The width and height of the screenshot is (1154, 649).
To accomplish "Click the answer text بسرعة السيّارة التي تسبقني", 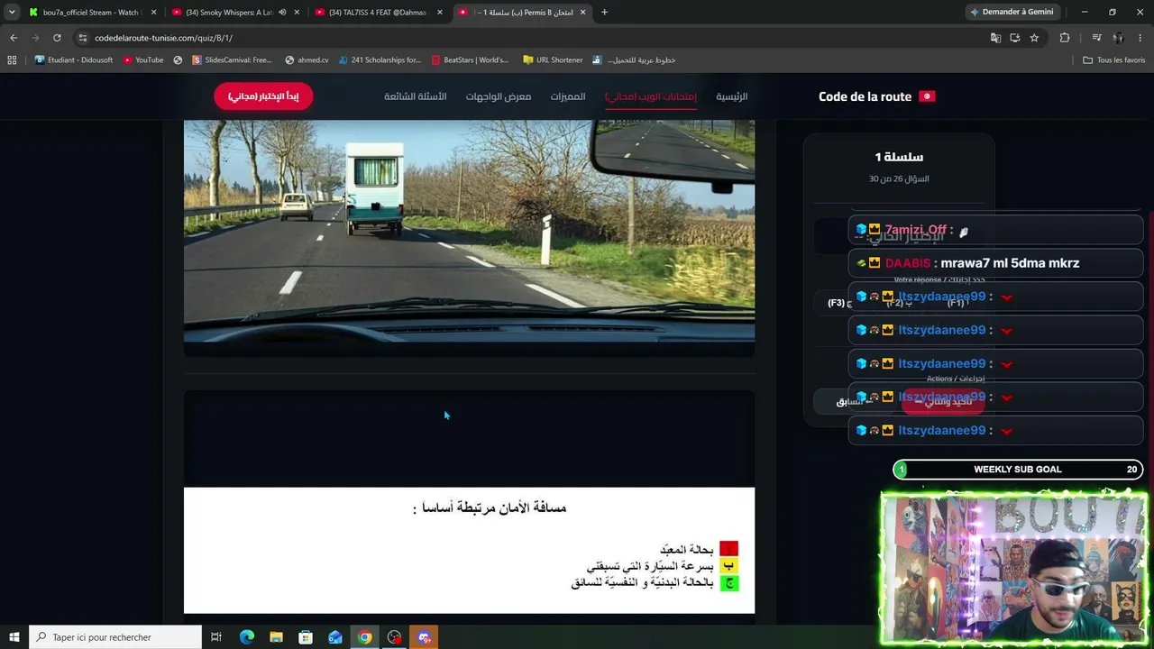I will 650,566.
